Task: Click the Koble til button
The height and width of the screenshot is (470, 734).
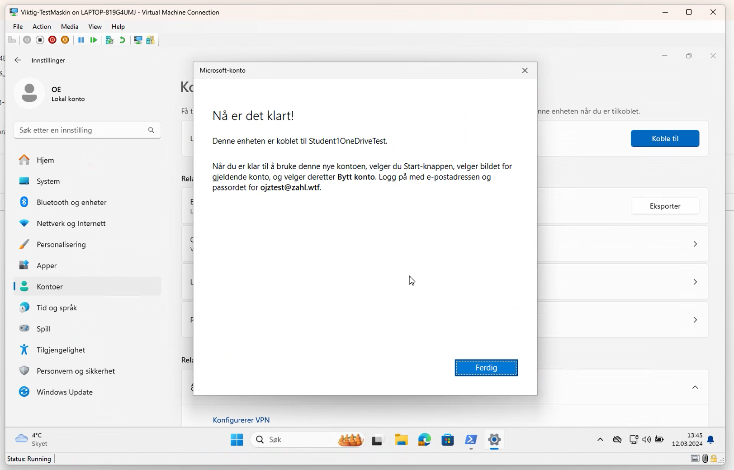Action: pos(665,138)
